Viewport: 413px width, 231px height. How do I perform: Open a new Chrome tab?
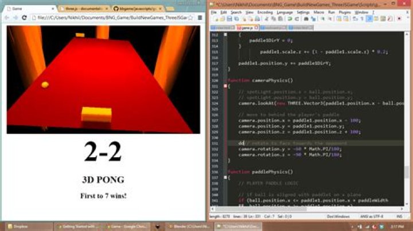170,9
